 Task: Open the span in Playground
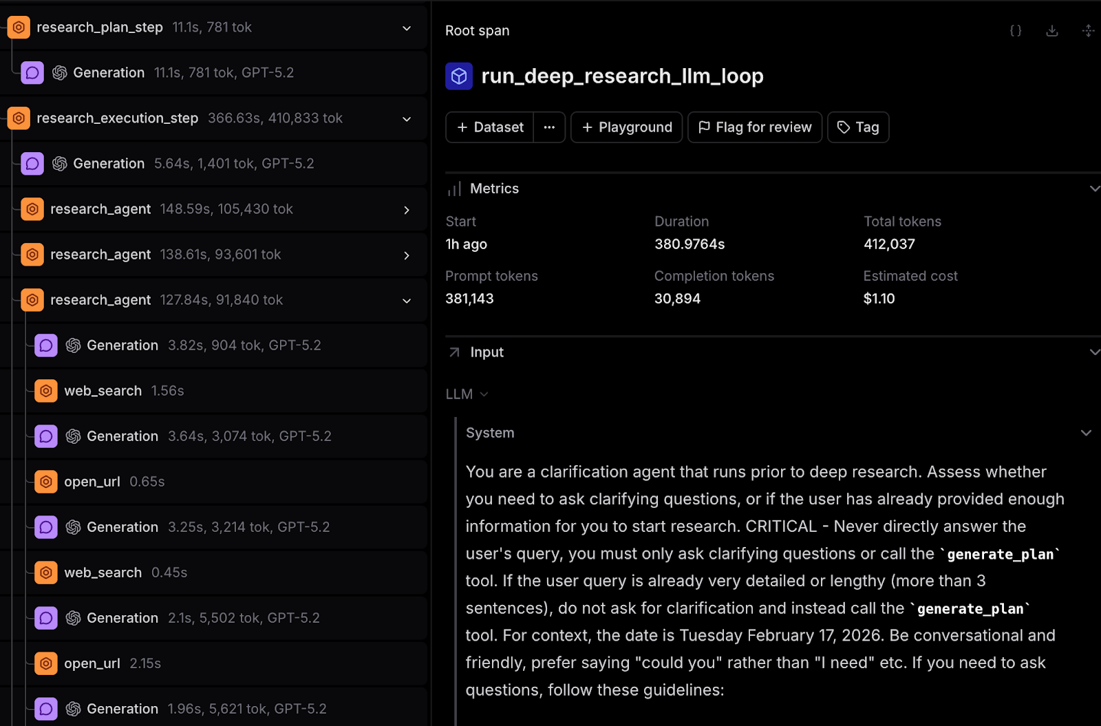coord(626,127)
